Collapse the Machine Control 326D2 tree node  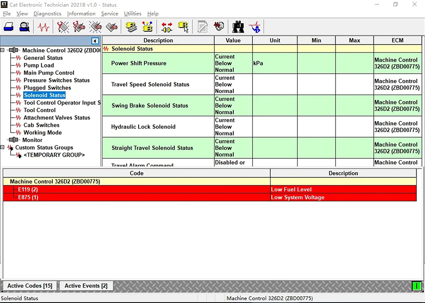click(x=3, y=50)
